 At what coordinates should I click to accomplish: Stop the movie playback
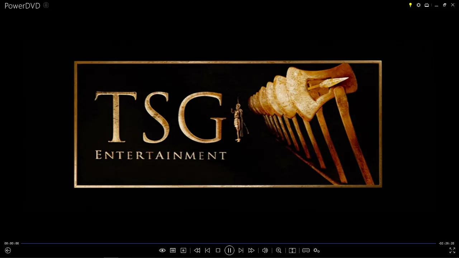point(218,250)
